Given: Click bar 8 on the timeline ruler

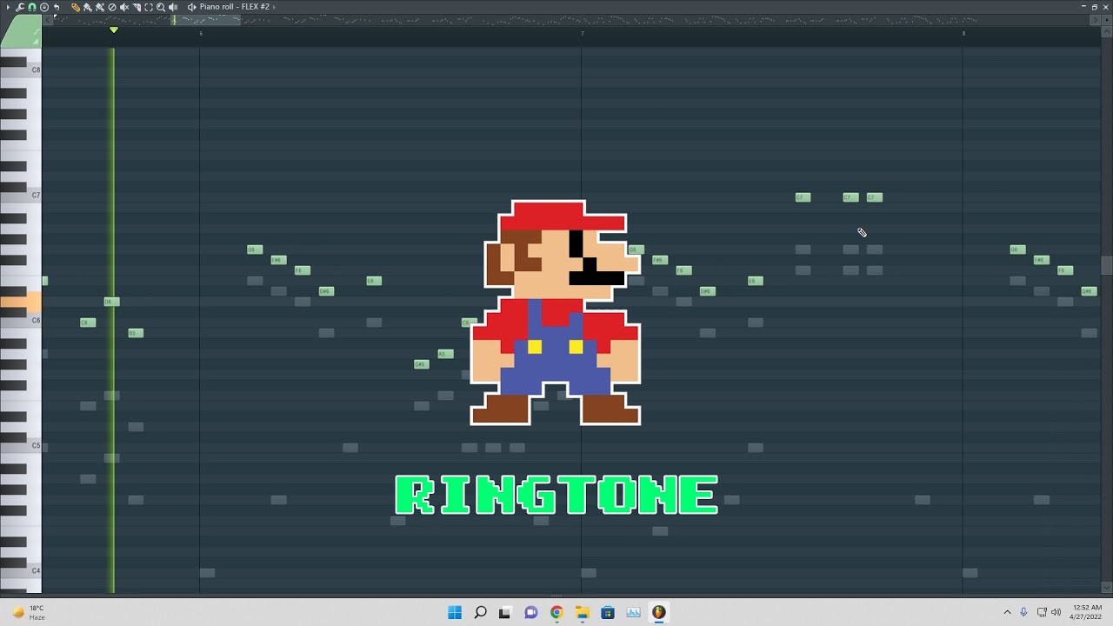Looking at the screenshot, I should click(x=963, y=33).
